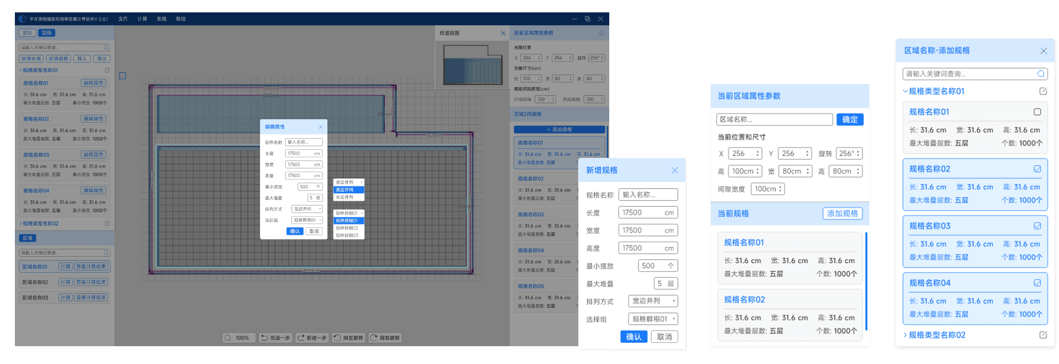Click the edit icon next to 规格类型名称02 in add-spec panel
This screenshot has width=1059, height=364.
[1043, 335]
